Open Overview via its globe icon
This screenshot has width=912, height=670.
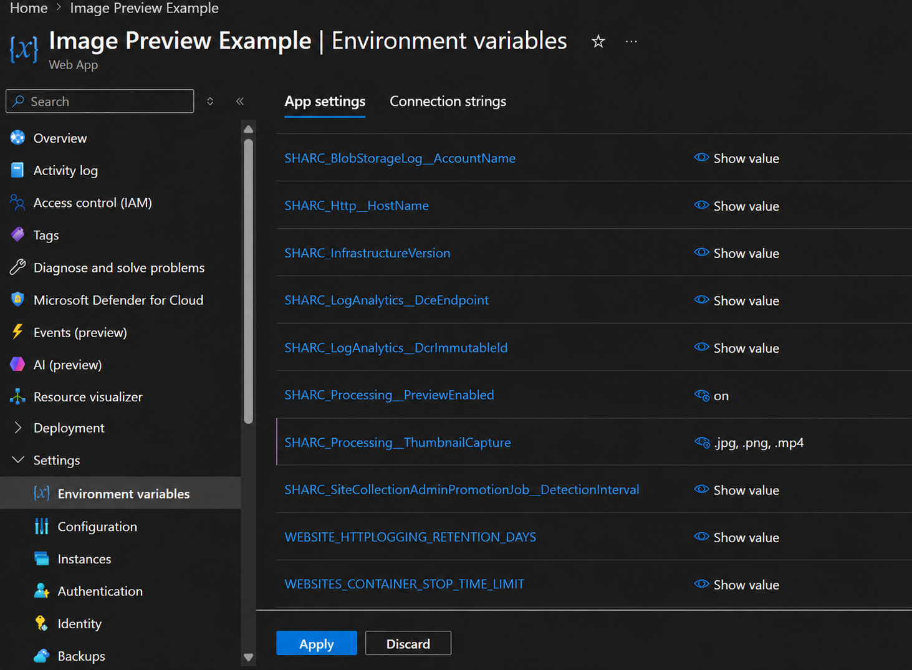(17, 138)
